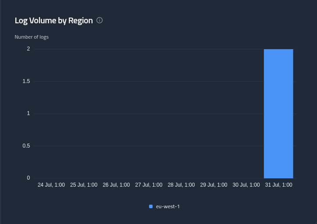
Task: Click the y-axis value 1 label
Action: (28, 113)
